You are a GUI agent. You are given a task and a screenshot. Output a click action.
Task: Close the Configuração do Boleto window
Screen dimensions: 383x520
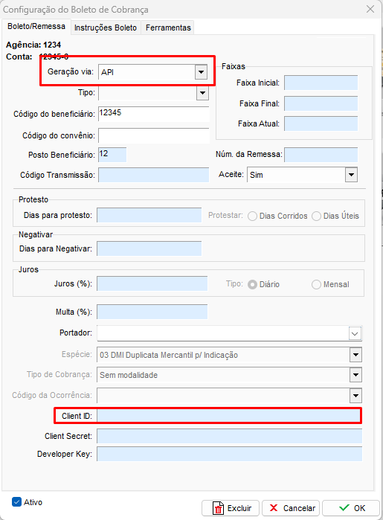pyautogui.click(x=370, y=9)
